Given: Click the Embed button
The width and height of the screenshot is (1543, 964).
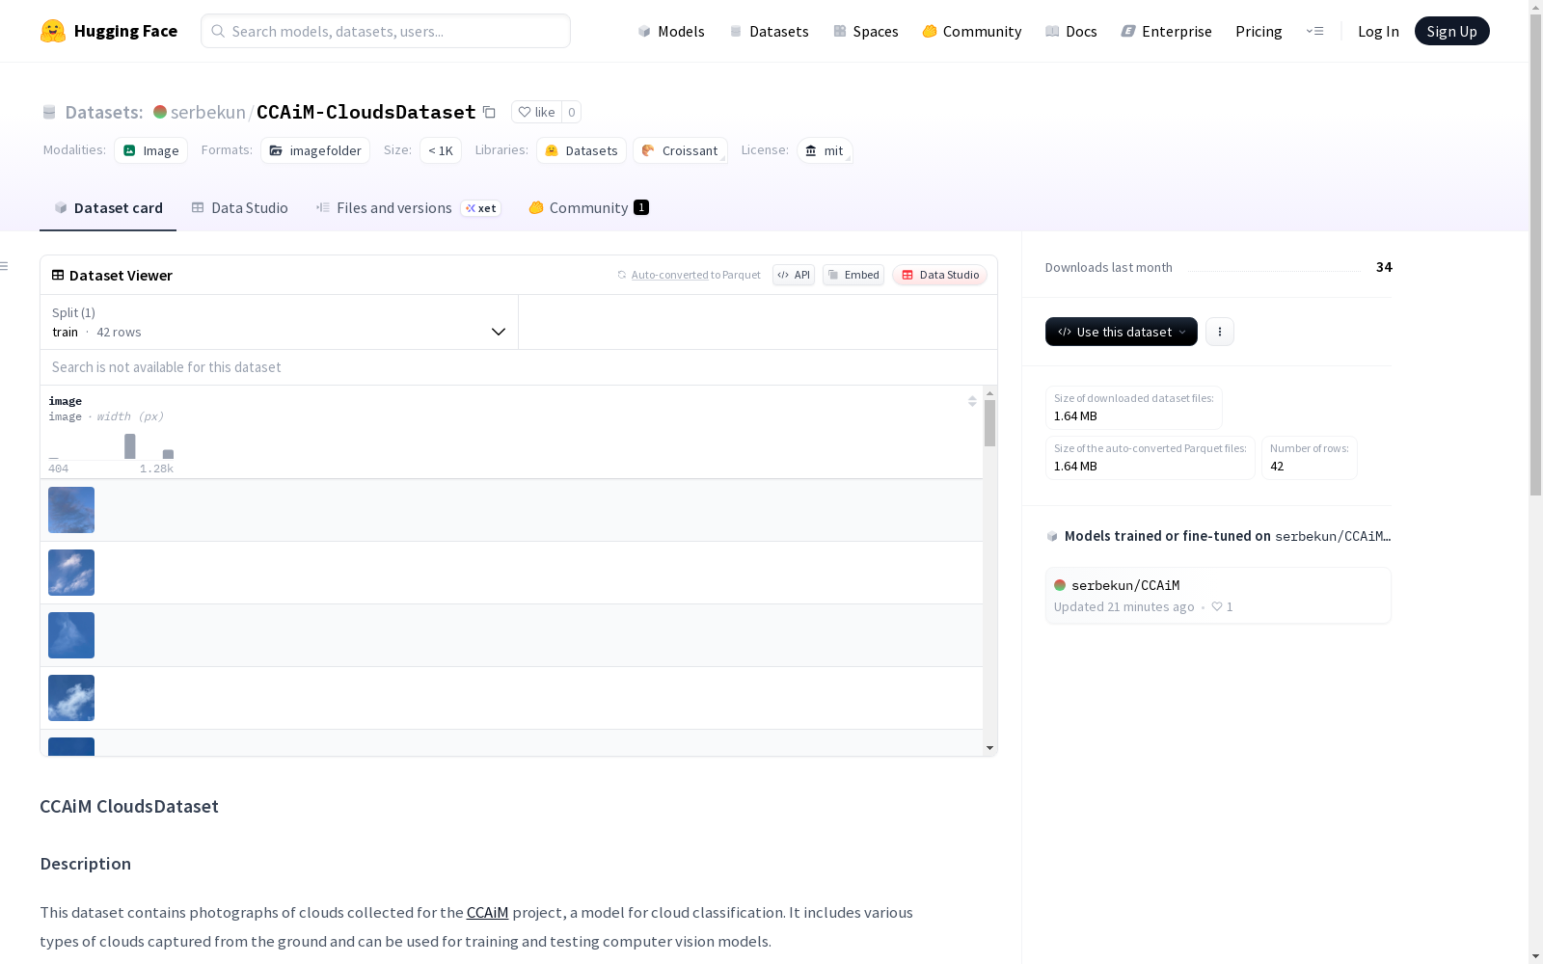Looking at the screenshot, I should tap(853, 275).
